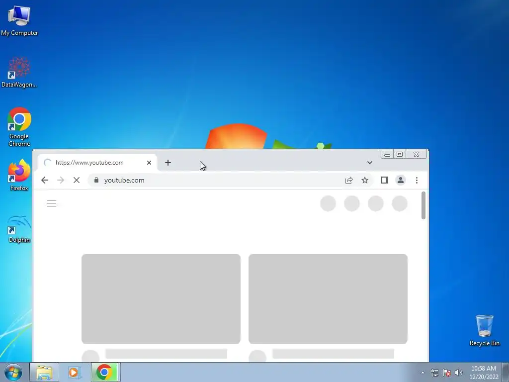Select the Google Chrome desktop shortcut
This screenshot has width=509, height=382.
19,127
